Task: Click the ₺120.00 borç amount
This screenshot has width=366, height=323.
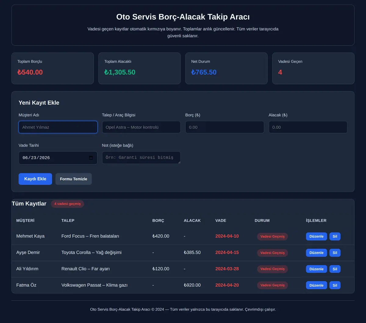Action: [161, 269]
